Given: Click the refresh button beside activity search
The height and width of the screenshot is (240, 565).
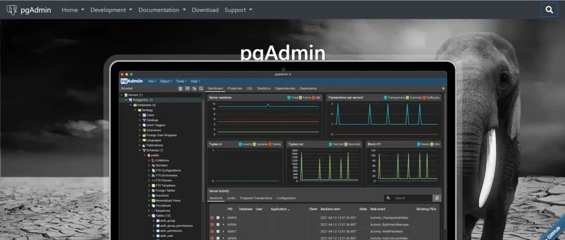Looking at the screenshot, I should coord(437,198).
